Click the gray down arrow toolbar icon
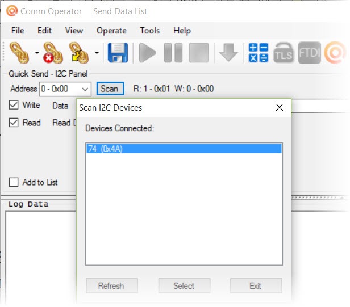Screen dimensions: 350x307 [x=228, y=53]
